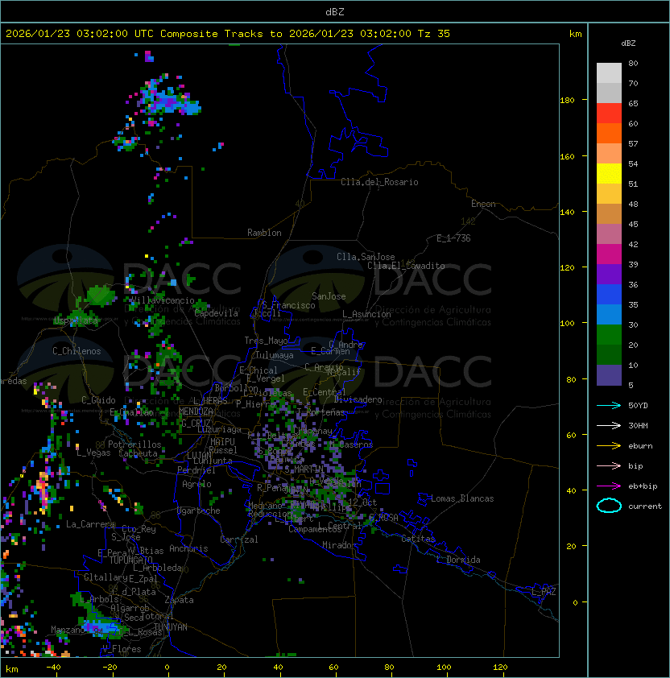Click the L_Vegas map label
670x678 pixels.
93,453
